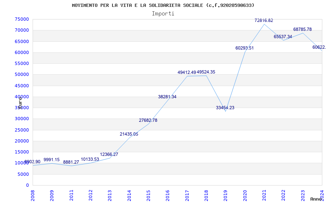Click the 30000 y-axis value
Screen dimensions: 326x203
click(x=22, y=119)
